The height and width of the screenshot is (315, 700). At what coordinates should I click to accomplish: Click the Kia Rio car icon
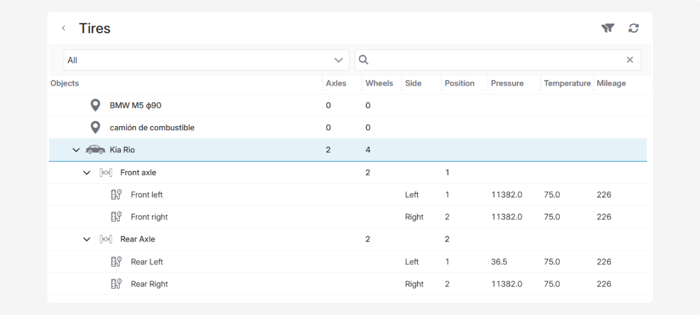pos(96,150)
